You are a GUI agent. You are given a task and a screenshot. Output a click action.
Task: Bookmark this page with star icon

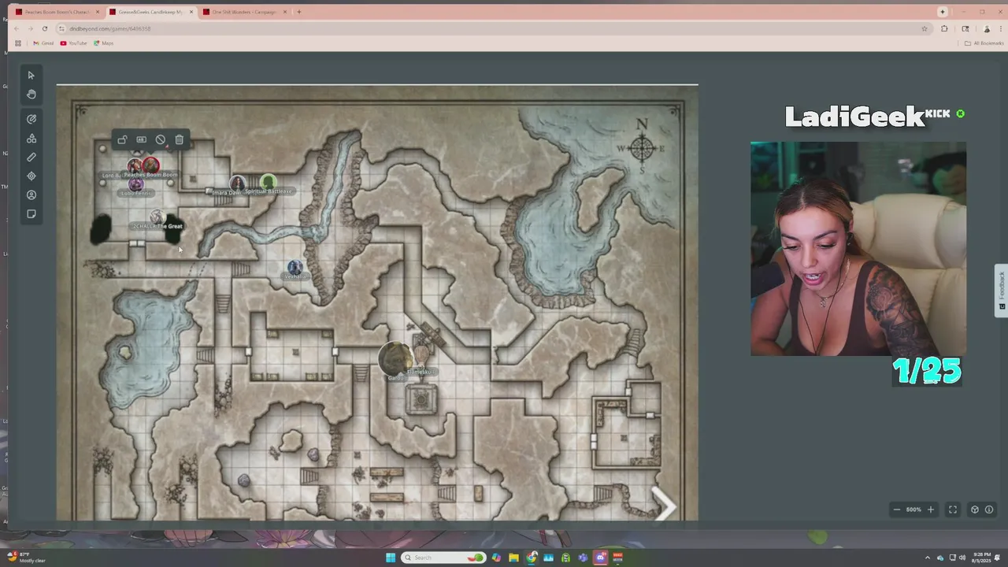925,28
